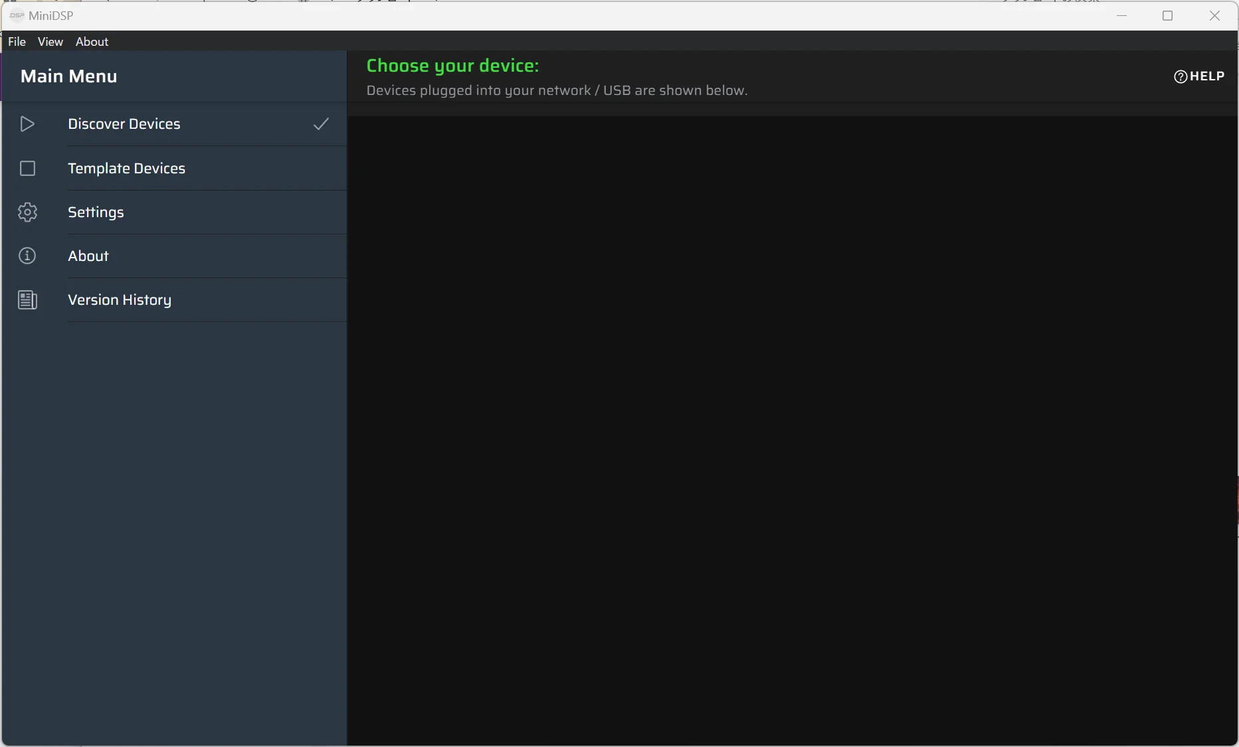1239x747 pixels.
Task: Click the play triangle icon beside Discover Devices
Action: click(27, 124)
